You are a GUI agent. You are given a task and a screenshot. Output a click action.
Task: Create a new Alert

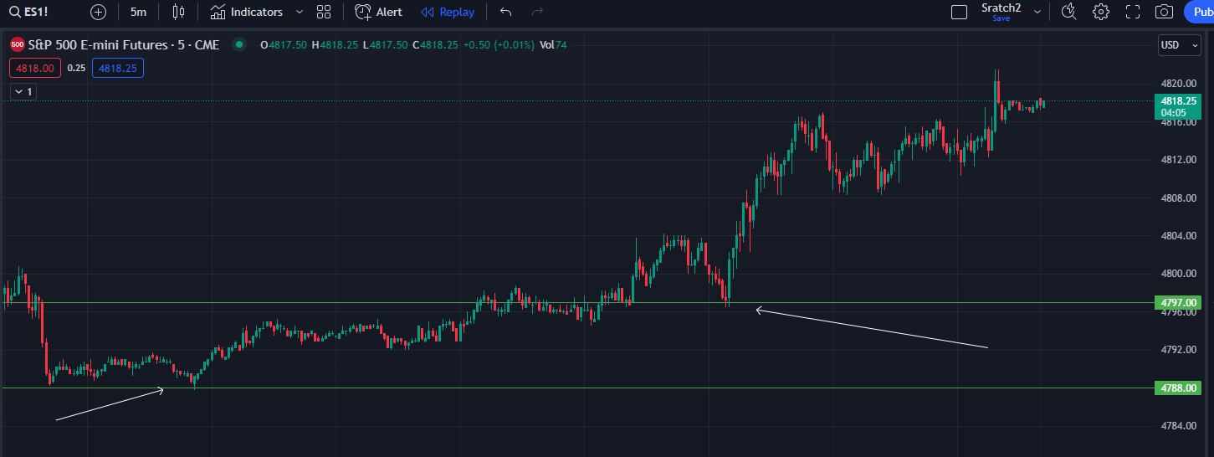pyautogui.click(x=379, y=12)
